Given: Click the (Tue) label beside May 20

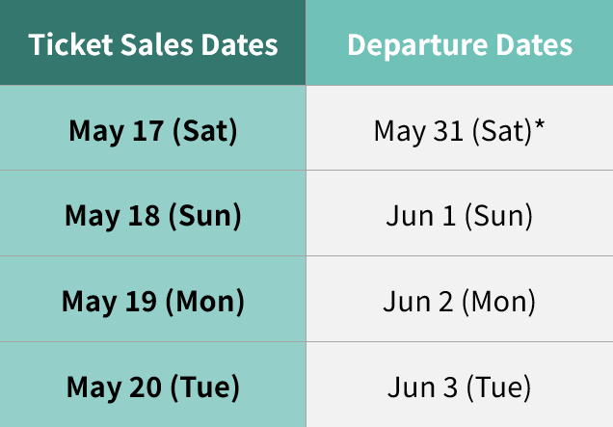Looking at the screenshot, I should pos(205,387).
